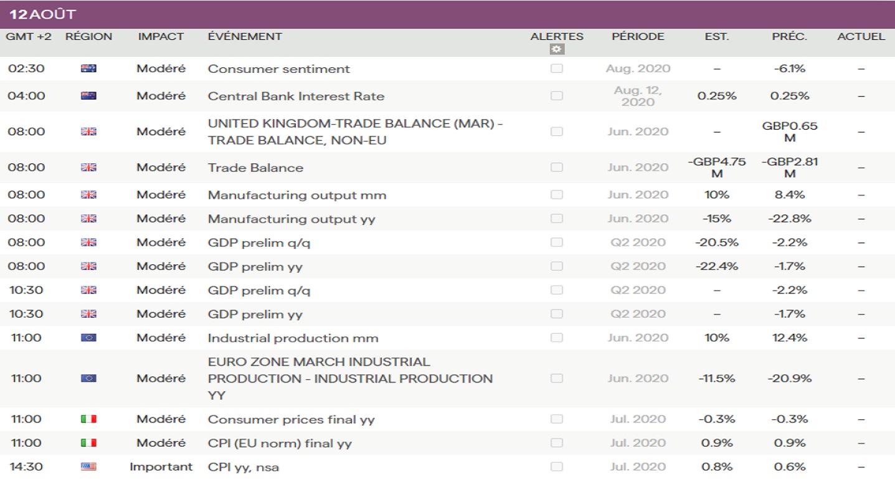This screenshot has height=486, width=895.
Task: Enable alert checkbox for Consumer sentiment
Action: tap(556, 69)
